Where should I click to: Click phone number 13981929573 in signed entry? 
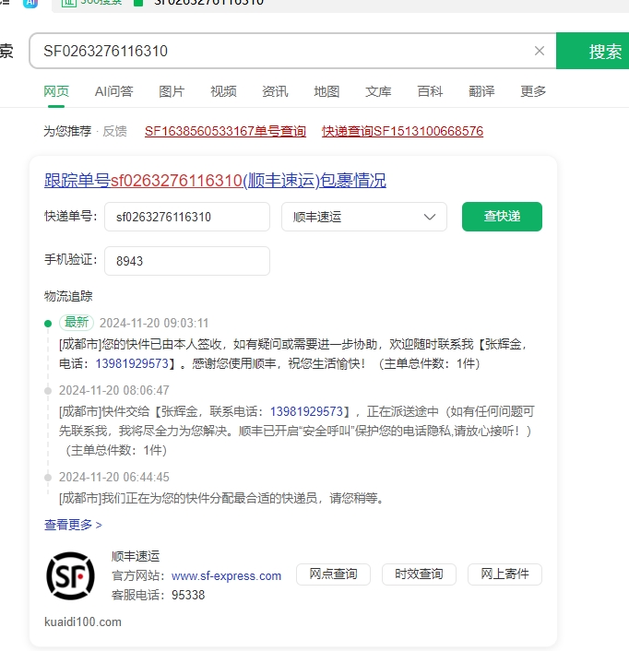pyautogui.click(x=132, y=363)
